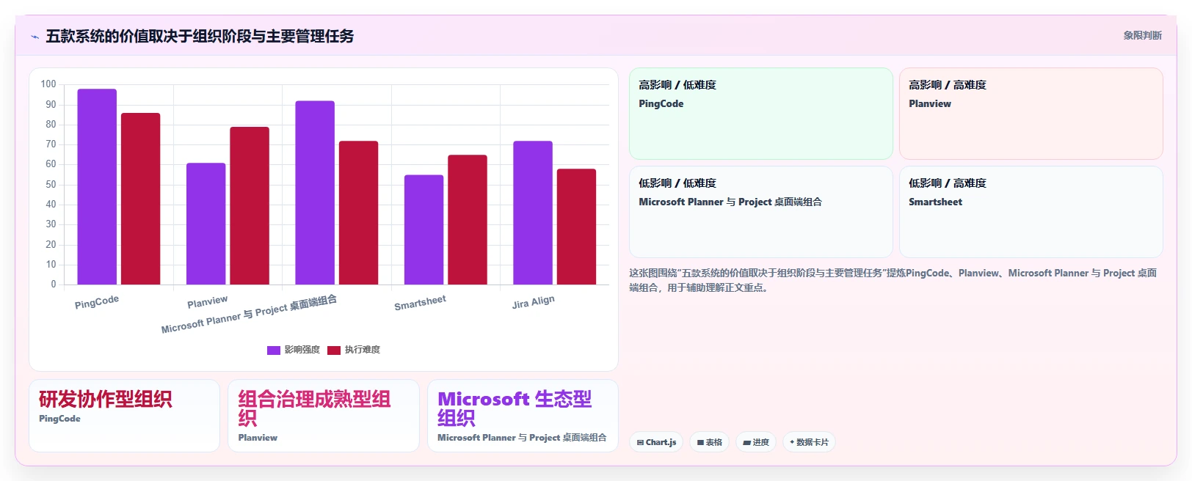Screen dimensions: 1192x481
Task: Select the 低影响 / 低难度 Microsoft Planner quadrant
Action: tap(761, 212)
